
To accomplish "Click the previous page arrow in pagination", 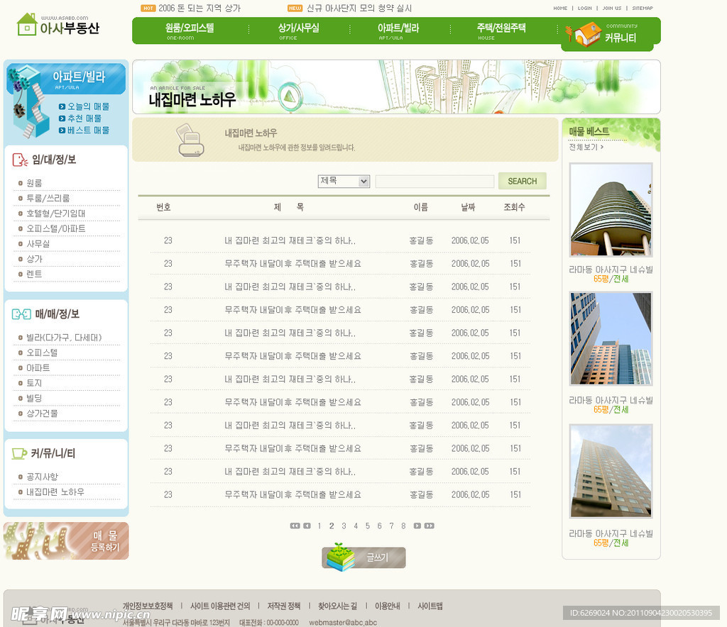I will (307, 526).
